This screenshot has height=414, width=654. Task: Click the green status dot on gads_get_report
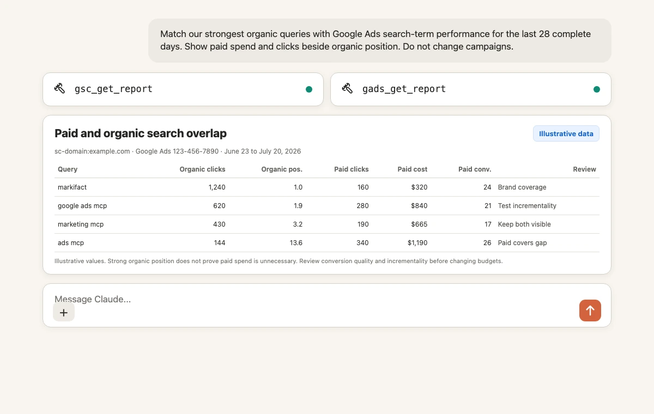tap(597, 89)
